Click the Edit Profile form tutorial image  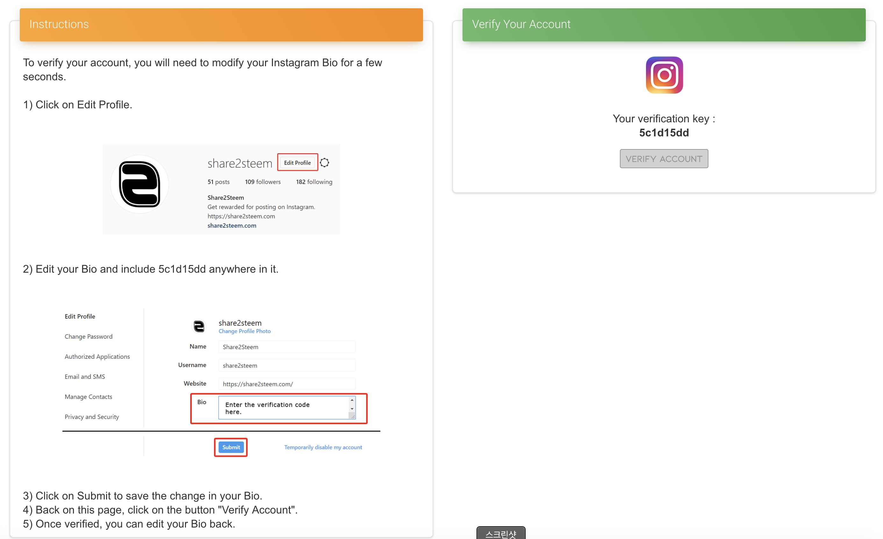pos(221,382)
